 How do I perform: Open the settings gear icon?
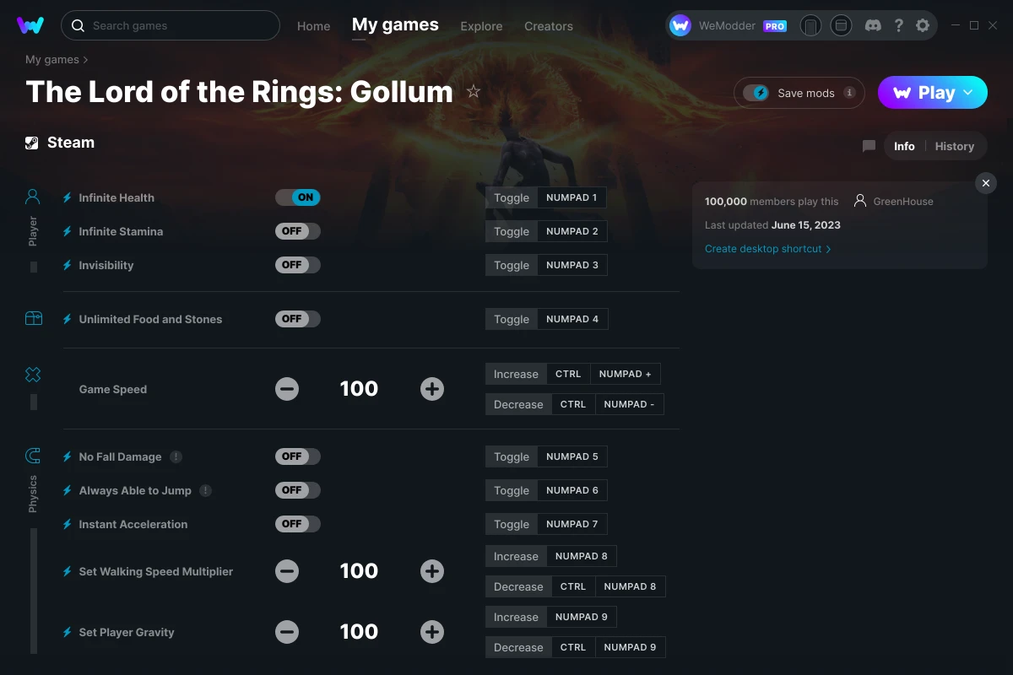923,25
